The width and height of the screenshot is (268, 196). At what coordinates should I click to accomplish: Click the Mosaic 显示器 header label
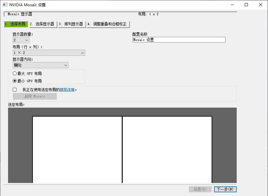coord(20,14)
